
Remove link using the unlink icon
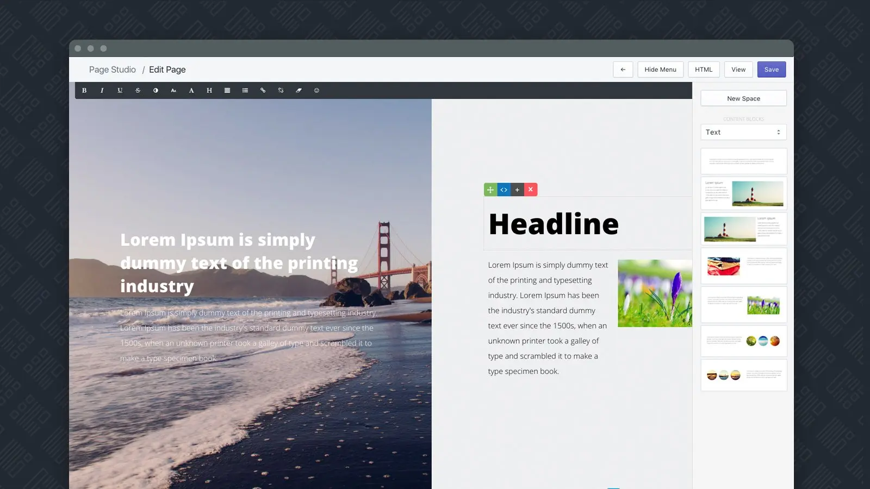(281, 91)
